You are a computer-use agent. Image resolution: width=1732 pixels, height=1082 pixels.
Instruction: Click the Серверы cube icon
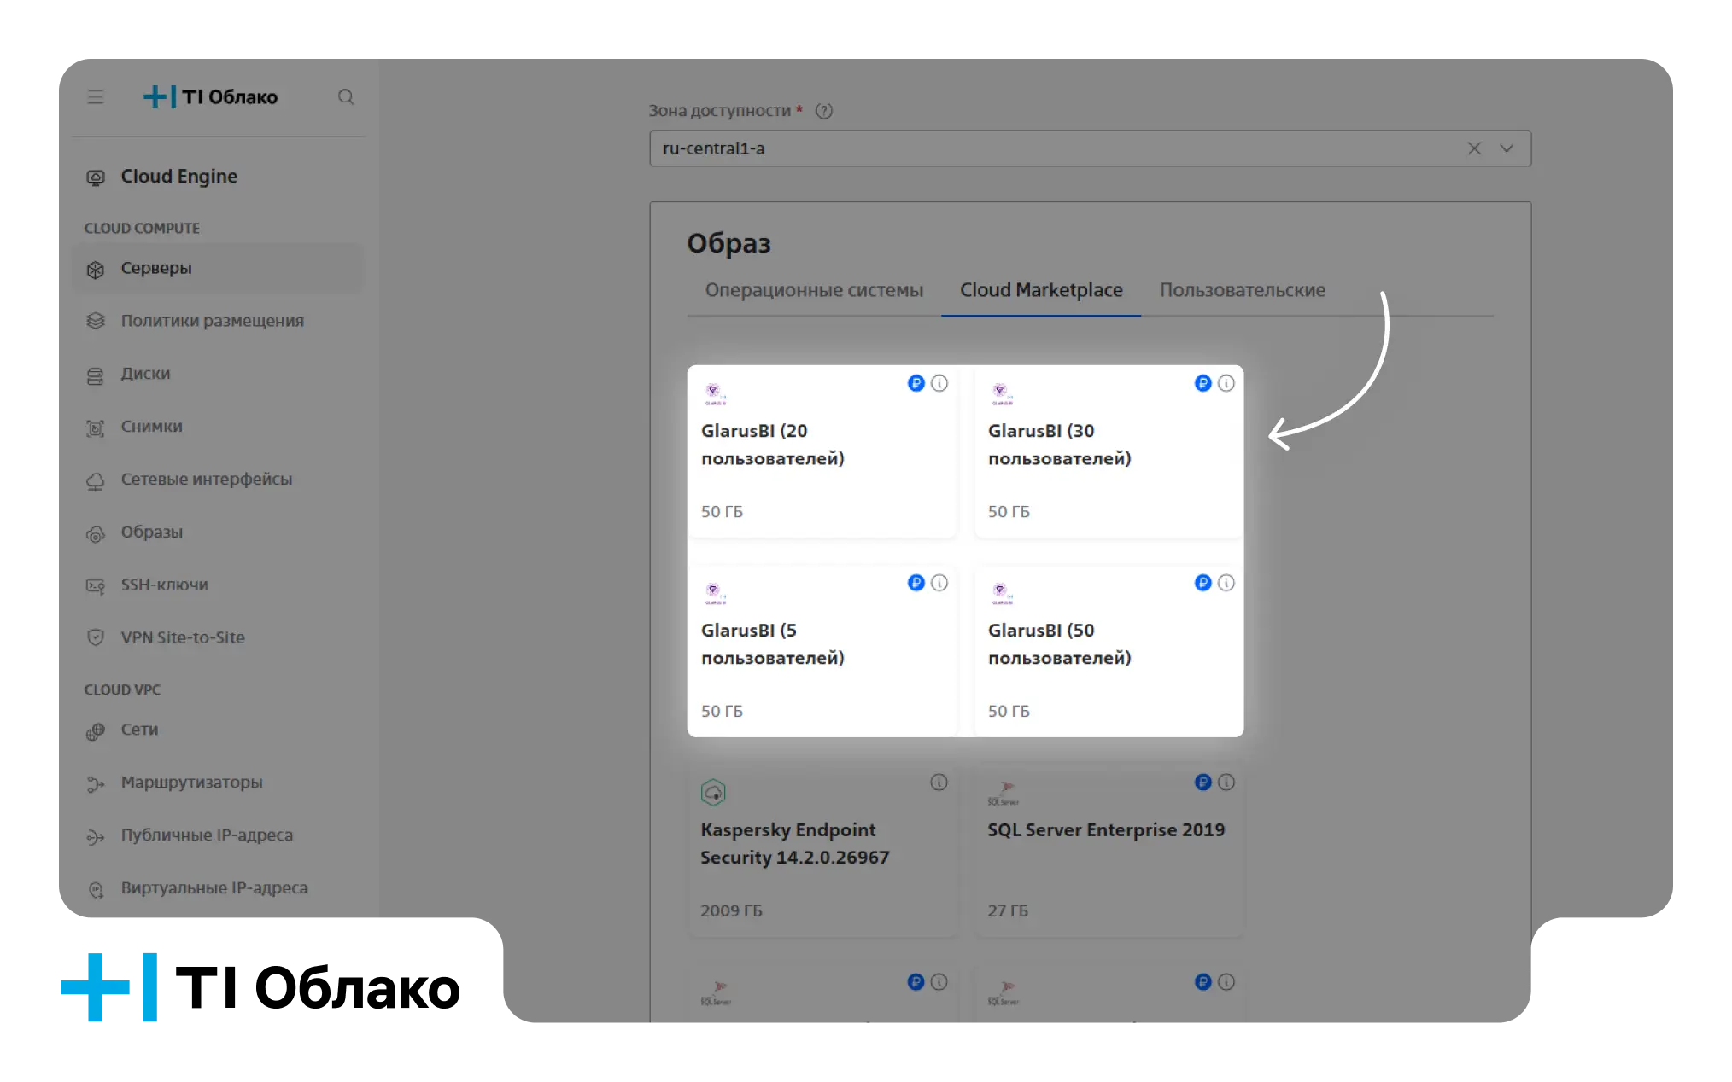pyautogui.click(x=96, y=270)
